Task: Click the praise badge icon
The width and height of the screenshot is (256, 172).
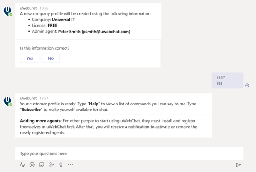Action: [61, 165]
